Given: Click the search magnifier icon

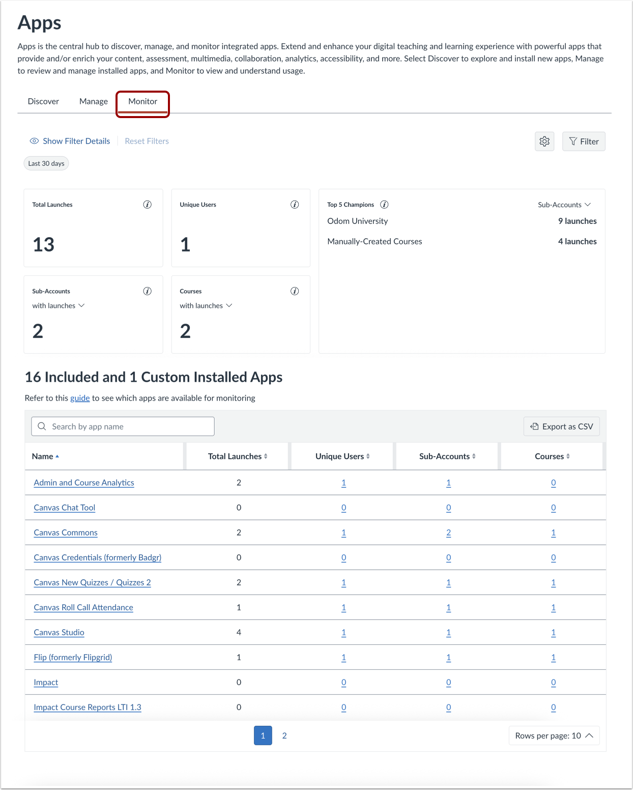Looking at the screenshot, I should [x=42, y=426].
